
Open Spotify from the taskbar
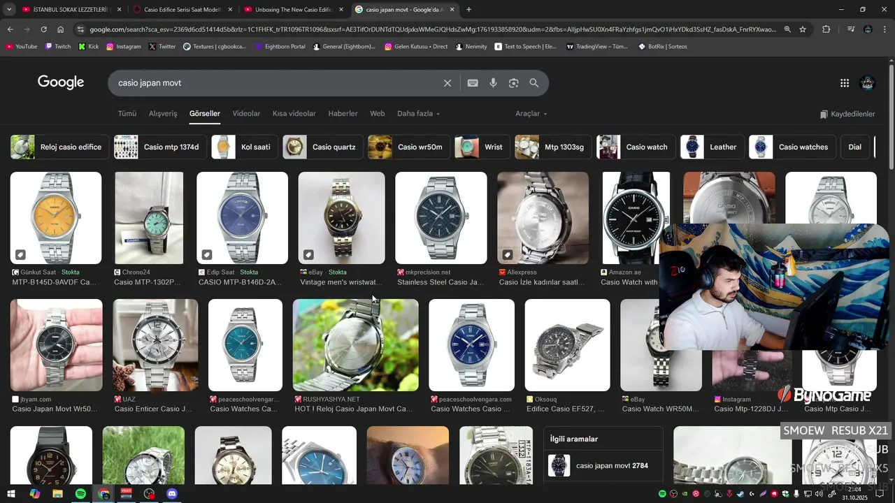[x=80, y=494]
